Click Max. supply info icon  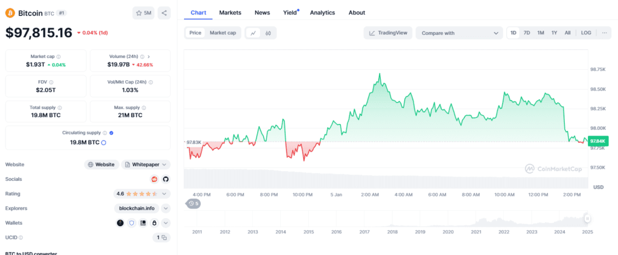click(x=144, y=107)
